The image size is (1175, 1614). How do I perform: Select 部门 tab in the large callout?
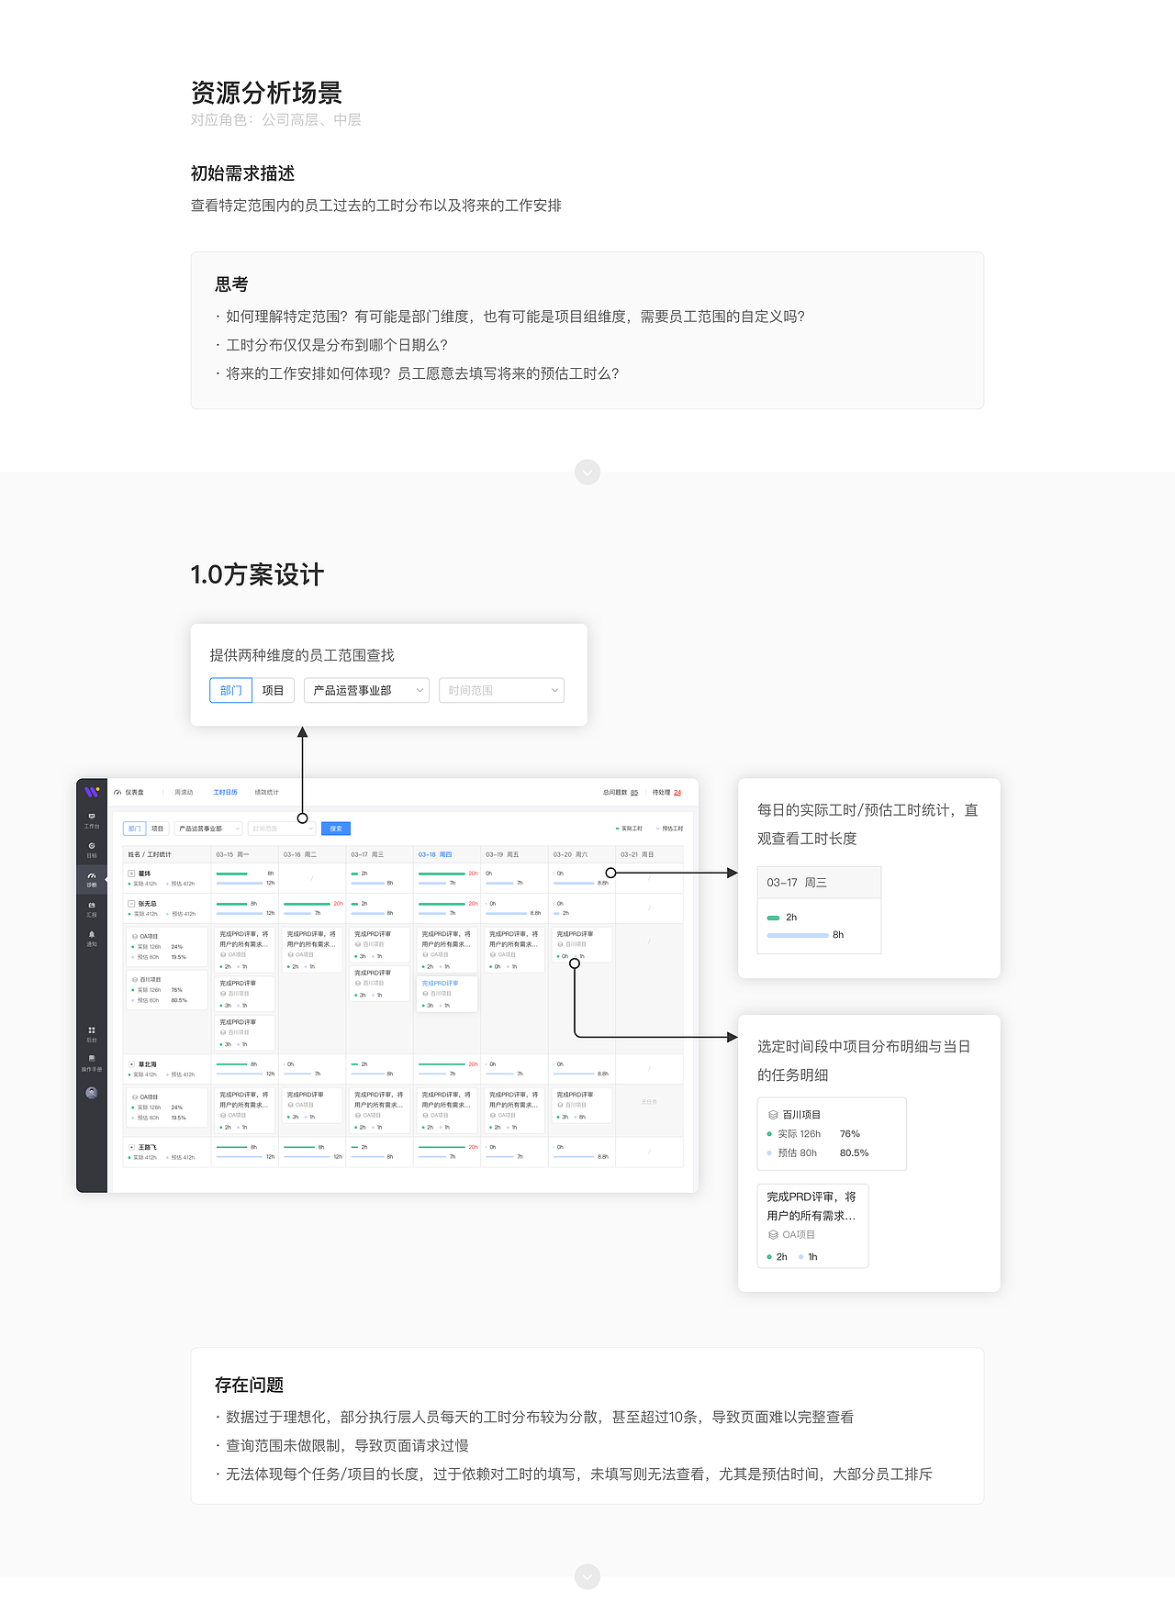[x=230, y=690]
